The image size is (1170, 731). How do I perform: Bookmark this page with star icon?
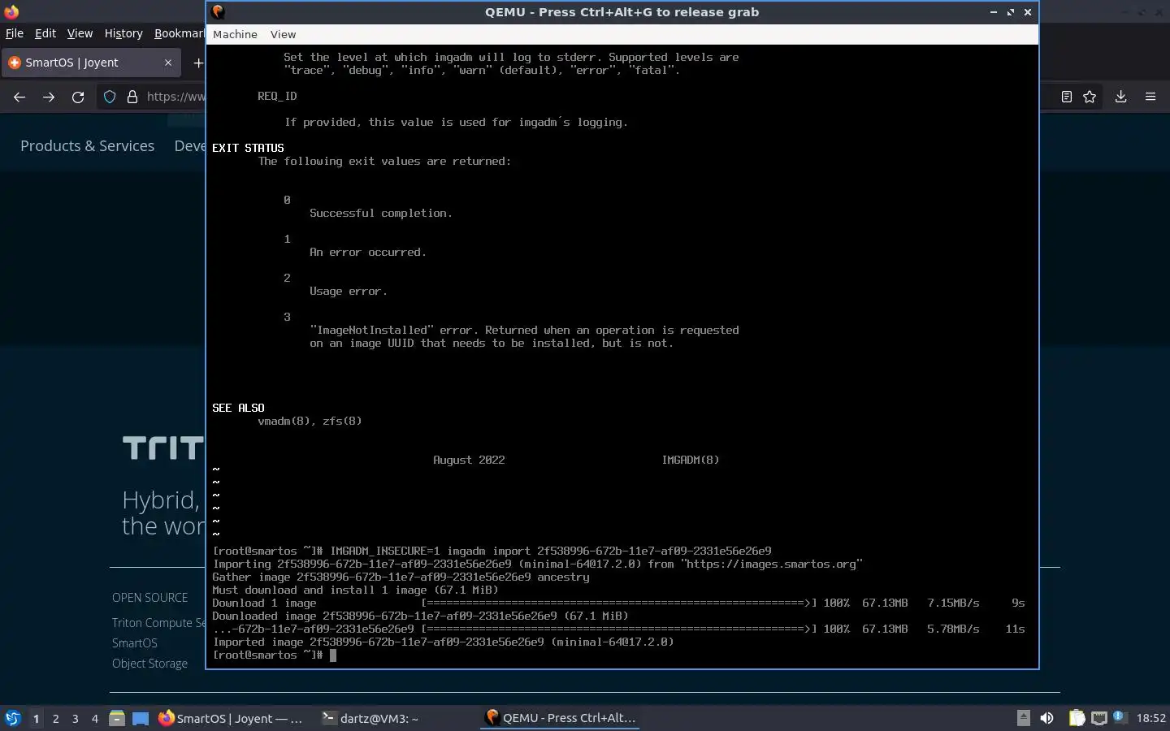[x=1090, y=97]
